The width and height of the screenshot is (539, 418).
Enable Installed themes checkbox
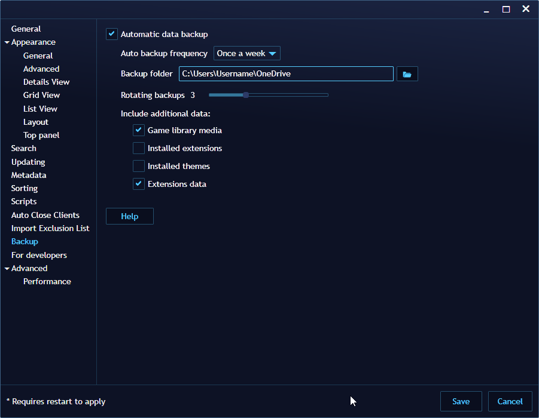[x=139, y=166]
